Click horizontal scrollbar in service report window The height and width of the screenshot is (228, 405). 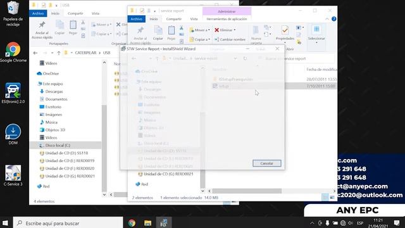(247, 191)
